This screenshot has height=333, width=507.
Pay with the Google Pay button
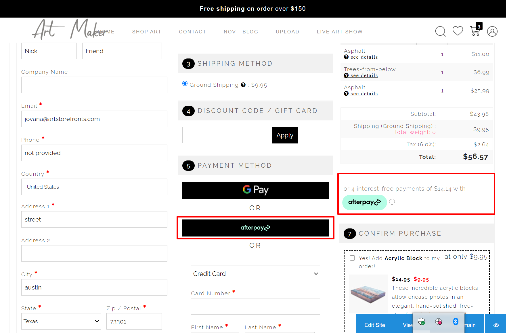(255, 190)
